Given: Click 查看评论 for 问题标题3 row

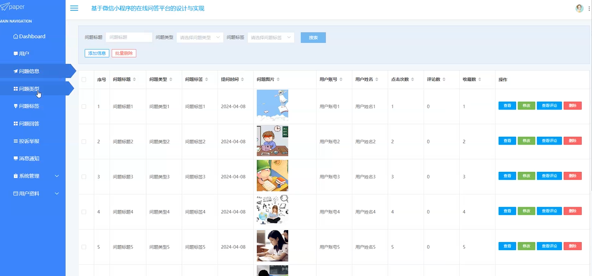Looking at the screenshot, I should tap(549, 176).
